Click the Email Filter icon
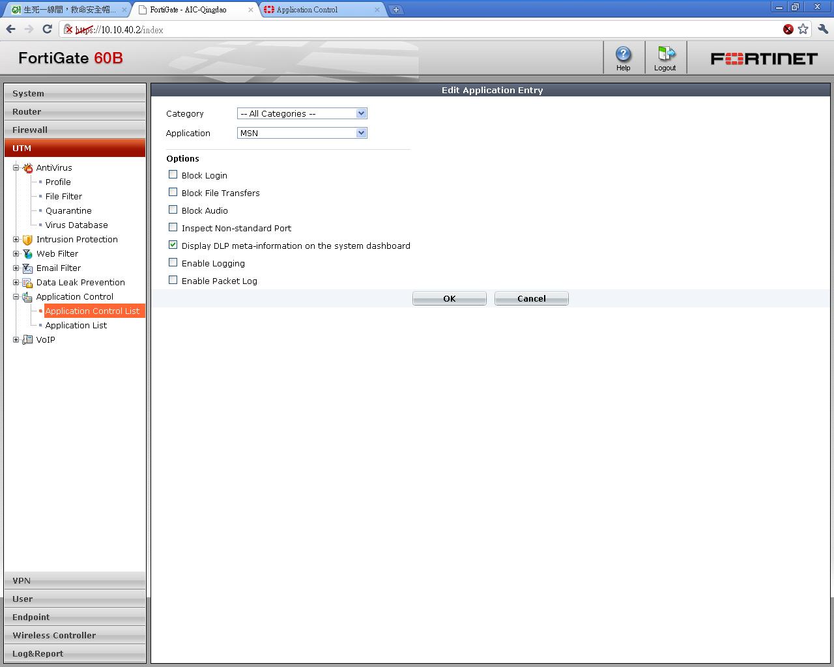Image resolution: width=834 pixels, height=667 pixels. pyautogui.click(x=27, y=268)
